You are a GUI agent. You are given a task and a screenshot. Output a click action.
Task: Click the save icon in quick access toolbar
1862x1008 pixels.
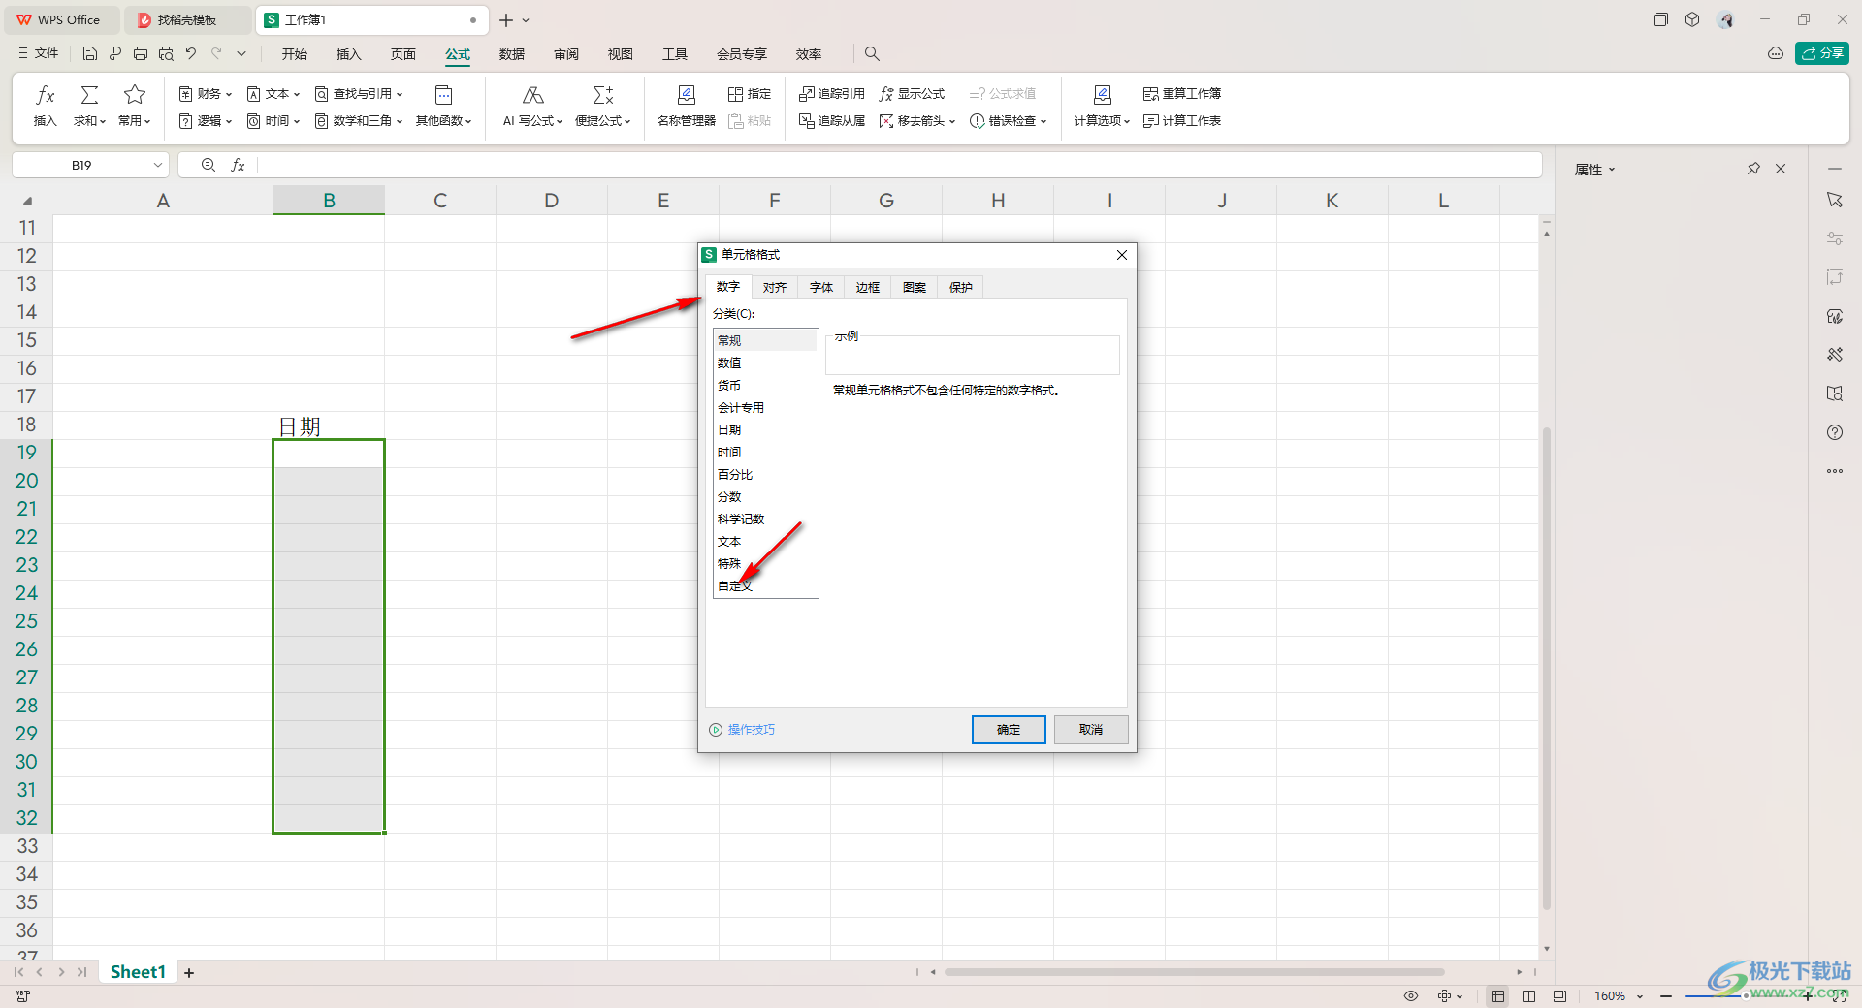pos(90,54)
